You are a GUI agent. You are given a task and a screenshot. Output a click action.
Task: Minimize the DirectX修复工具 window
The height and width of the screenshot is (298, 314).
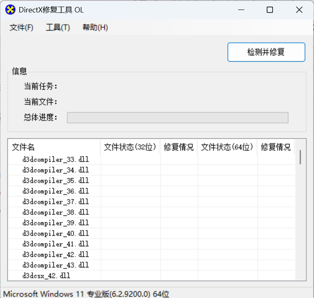[x=241, y=10]
